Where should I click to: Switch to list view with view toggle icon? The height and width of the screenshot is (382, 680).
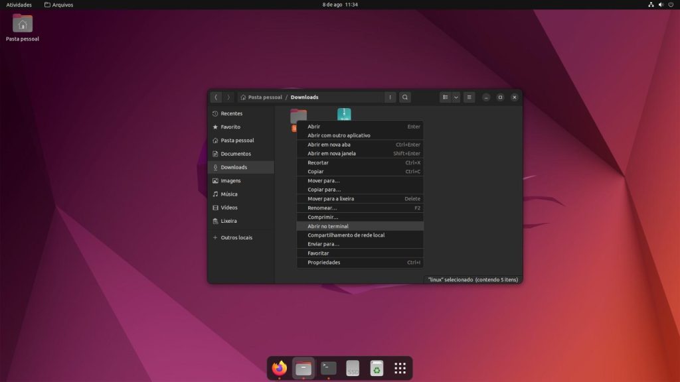[446, 97]
